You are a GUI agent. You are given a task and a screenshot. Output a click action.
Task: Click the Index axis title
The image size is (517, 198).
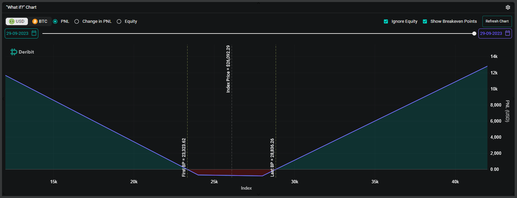point(246,188)
